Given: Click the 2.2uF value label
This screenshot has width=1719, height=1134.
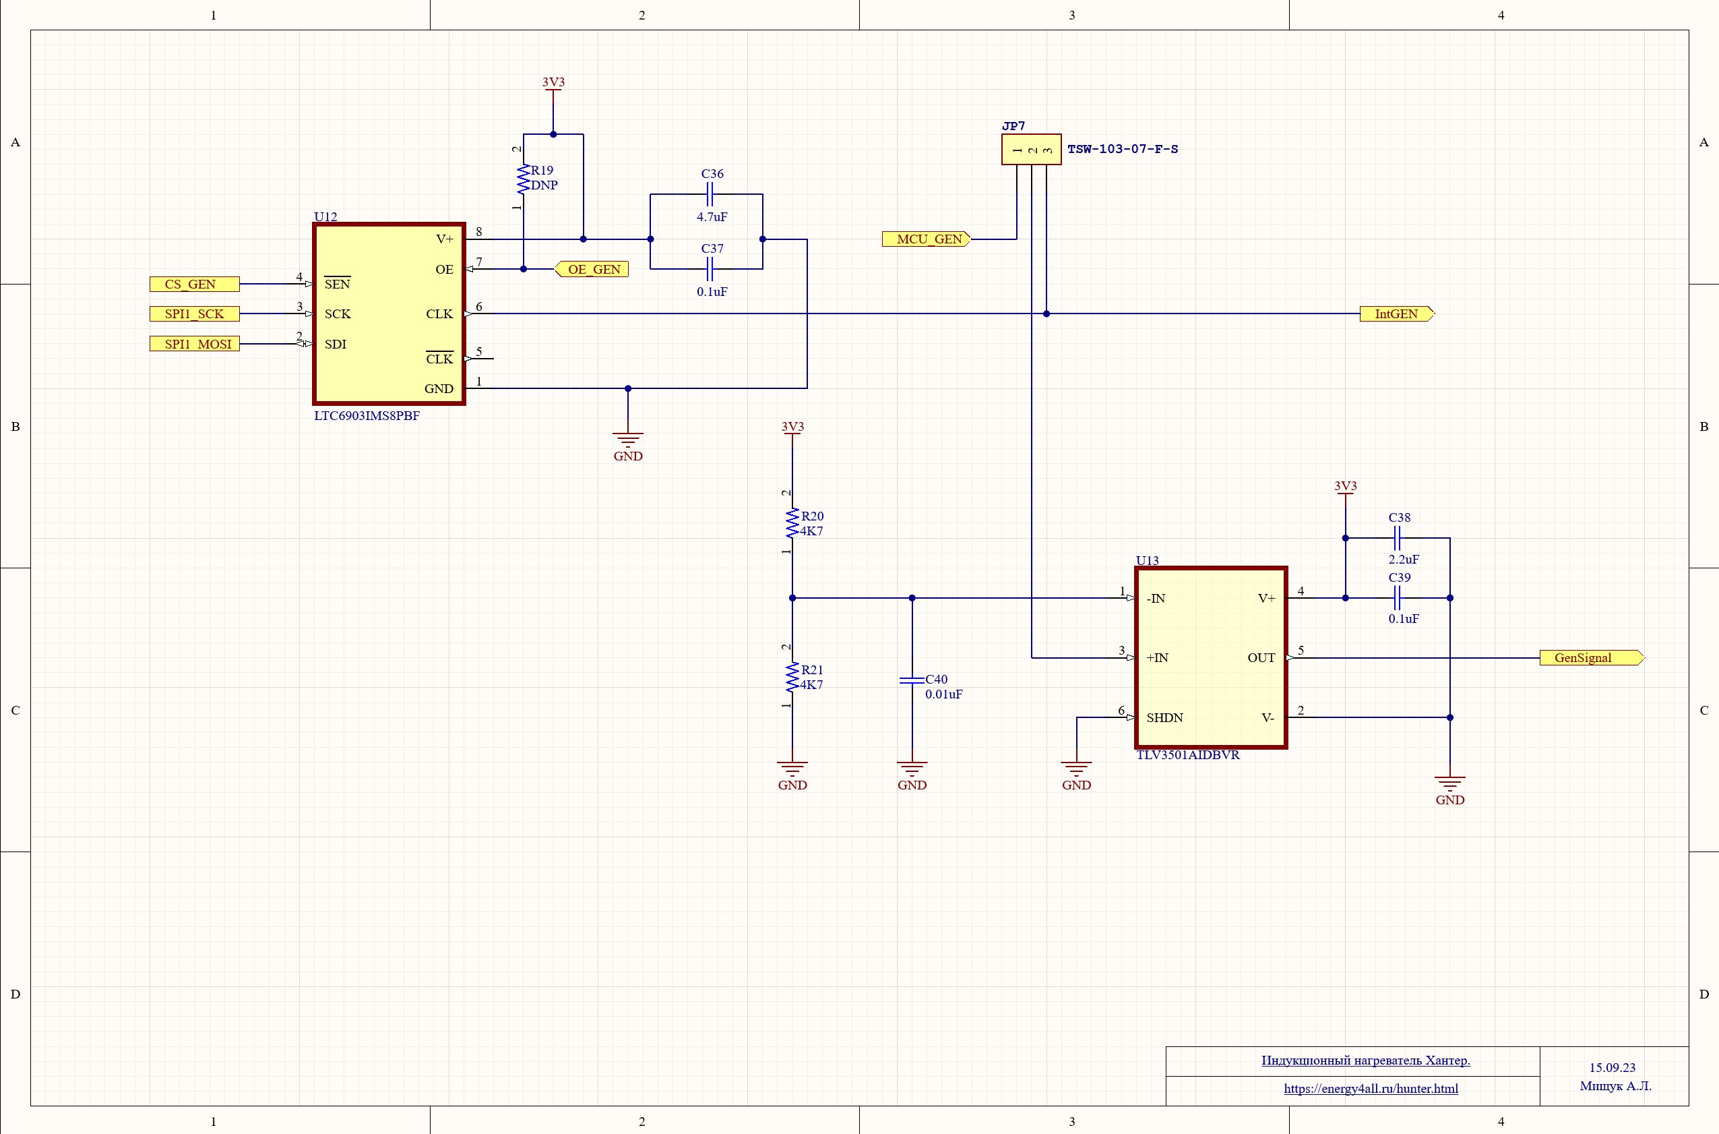Looking at the screenshot, I should 1403,559.
